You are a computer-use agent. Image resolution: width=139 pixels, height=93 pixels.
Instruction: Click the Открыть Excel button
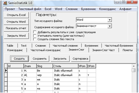pyautogui.click(x=16, y=15)
